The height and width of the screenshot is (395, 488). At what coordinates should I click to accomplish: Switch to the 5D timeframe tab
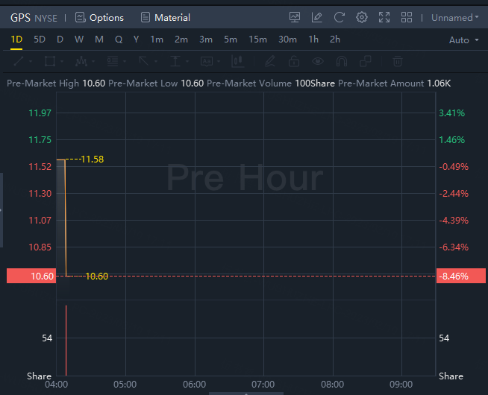pyautogui.click(x=40, y=39)
